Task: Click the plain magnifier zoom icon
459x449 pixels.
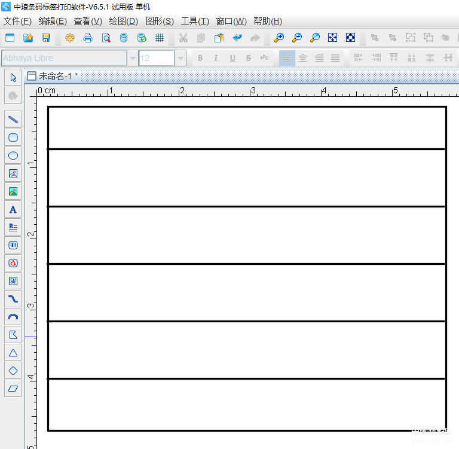Action: point(315,38)
